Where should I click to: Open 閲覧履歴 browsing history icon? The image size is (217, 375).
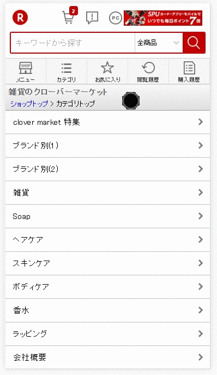click(148, 72)
